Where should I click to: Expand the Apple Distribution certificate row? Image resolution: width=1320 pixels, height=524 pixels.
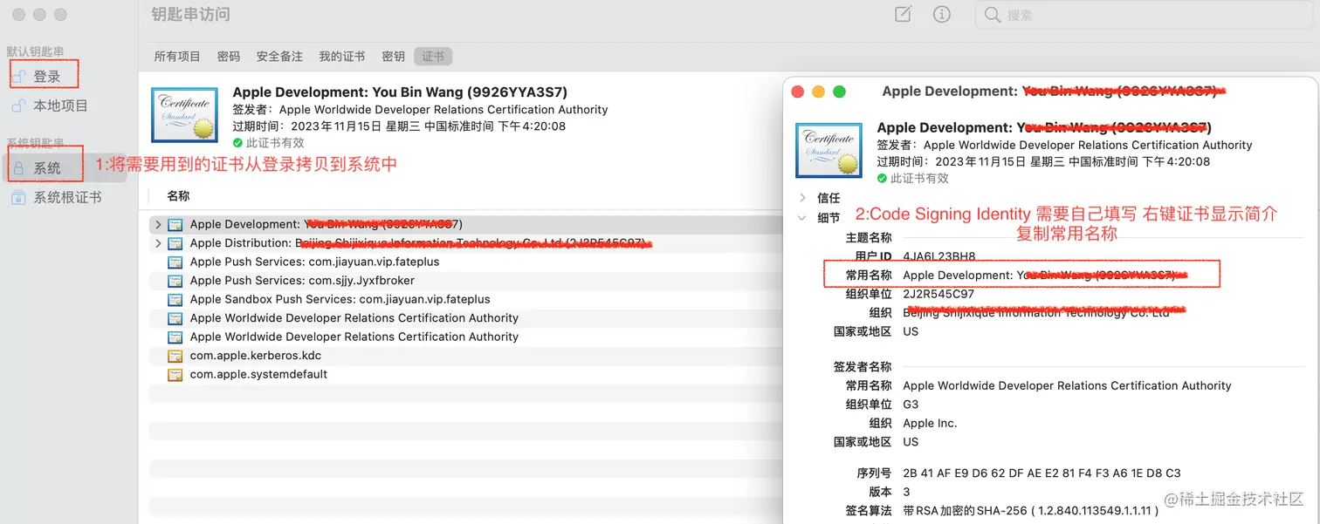click(158, 243)
